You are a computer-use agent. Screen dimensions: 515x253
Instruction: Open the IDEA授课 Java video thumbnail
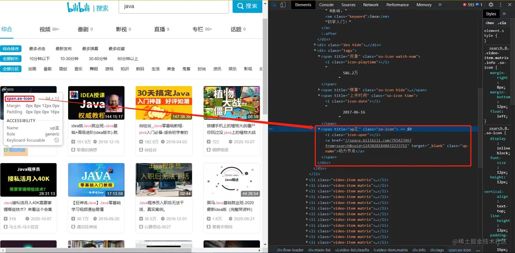[x=96, y=103]
